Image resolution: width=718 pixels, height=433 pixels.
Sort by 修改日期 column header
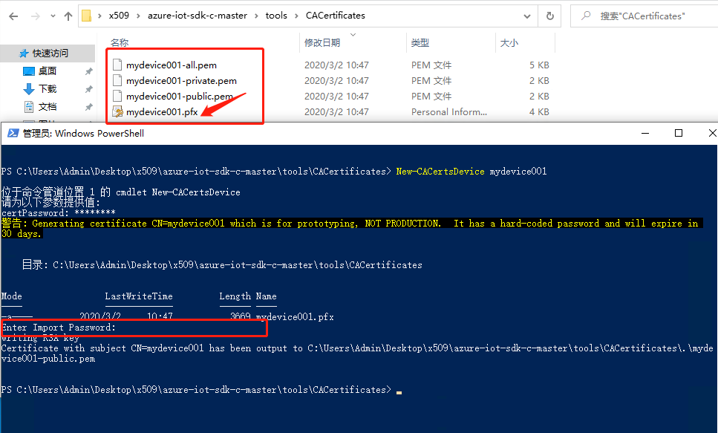[322, 43]
